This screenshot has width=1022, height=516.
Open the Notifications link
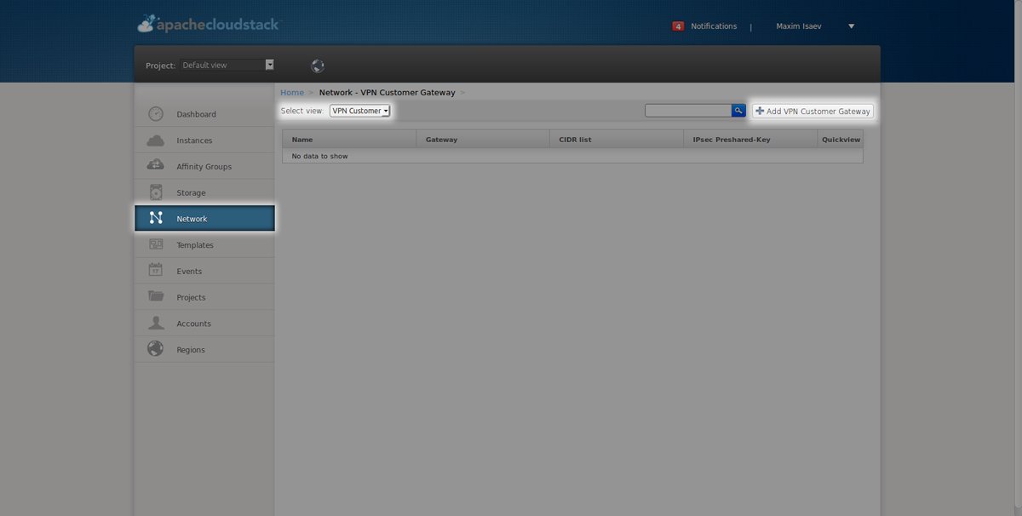714,26
